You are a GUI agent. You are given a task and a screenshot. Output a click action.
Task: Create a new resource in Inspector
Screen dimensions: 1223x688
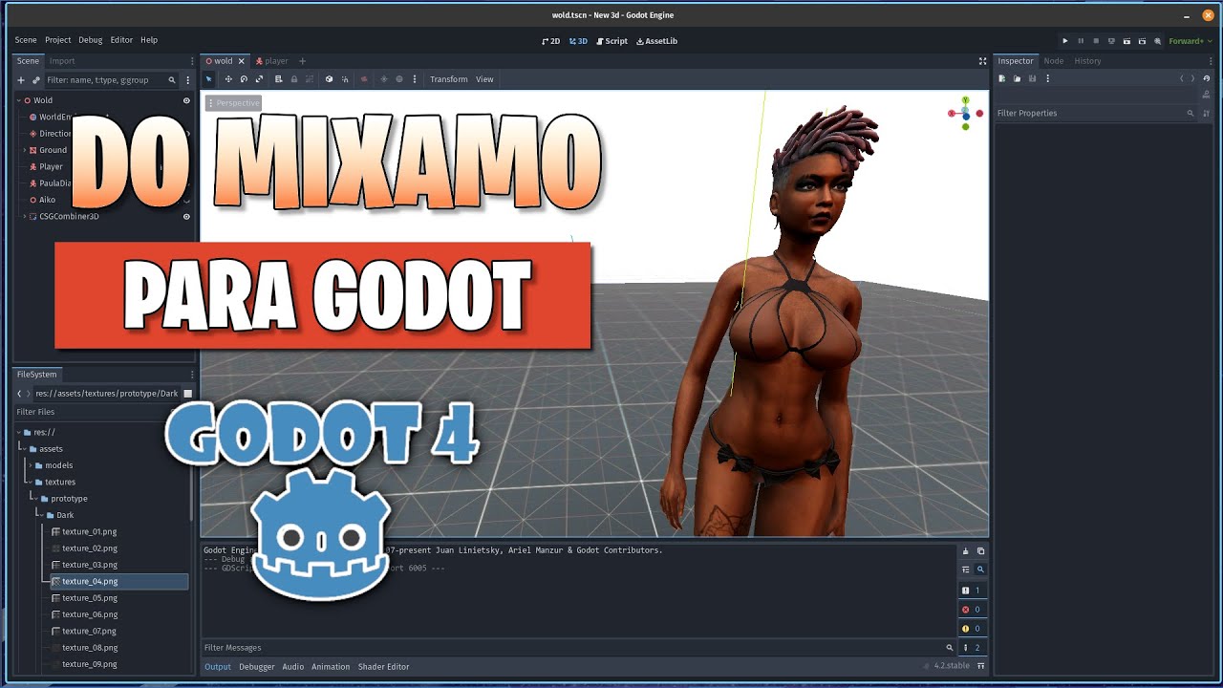click(1002, 78)
